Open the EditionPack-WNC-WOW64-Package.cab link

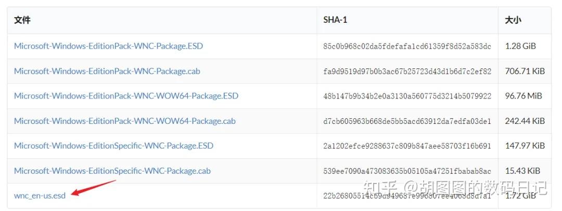124,121
